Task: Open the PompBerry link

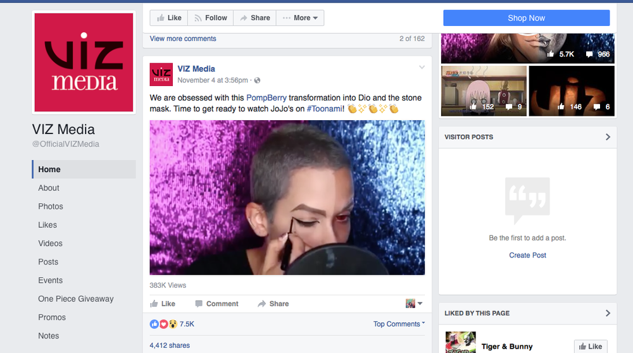Action: click(x=266, y=97)
